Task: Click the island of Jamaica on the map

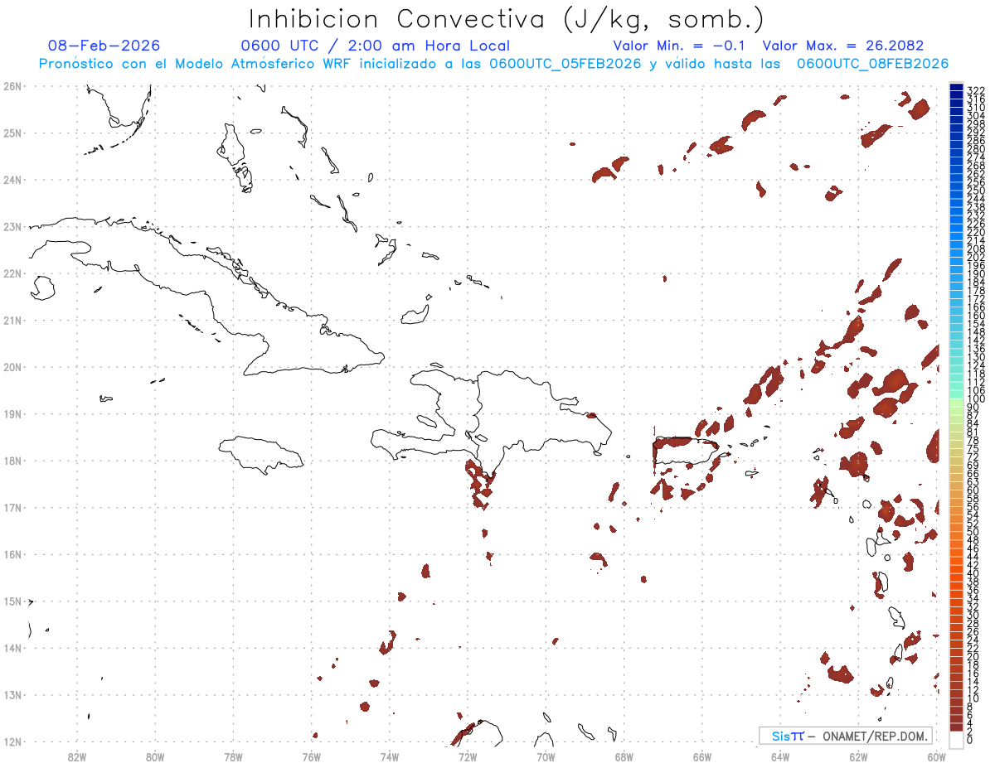Action: coord(260,454)
